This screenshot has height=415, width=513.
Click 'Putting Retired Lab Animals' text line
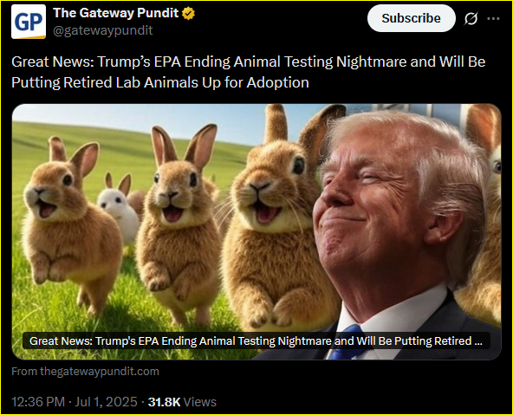tap(160, 82)
